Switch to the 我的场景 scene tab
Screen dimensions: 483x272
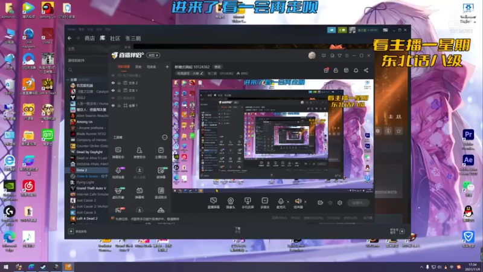click(x=124, y=66)
